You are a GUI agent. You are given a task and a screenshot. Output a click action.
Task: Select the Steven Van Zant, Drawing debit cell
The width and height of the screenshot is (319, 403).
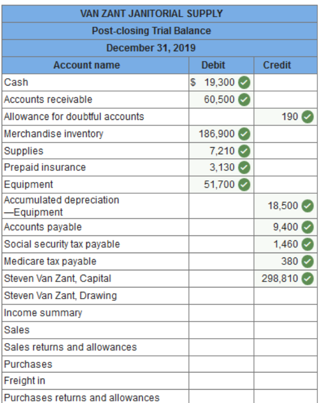tap(221, 296)
